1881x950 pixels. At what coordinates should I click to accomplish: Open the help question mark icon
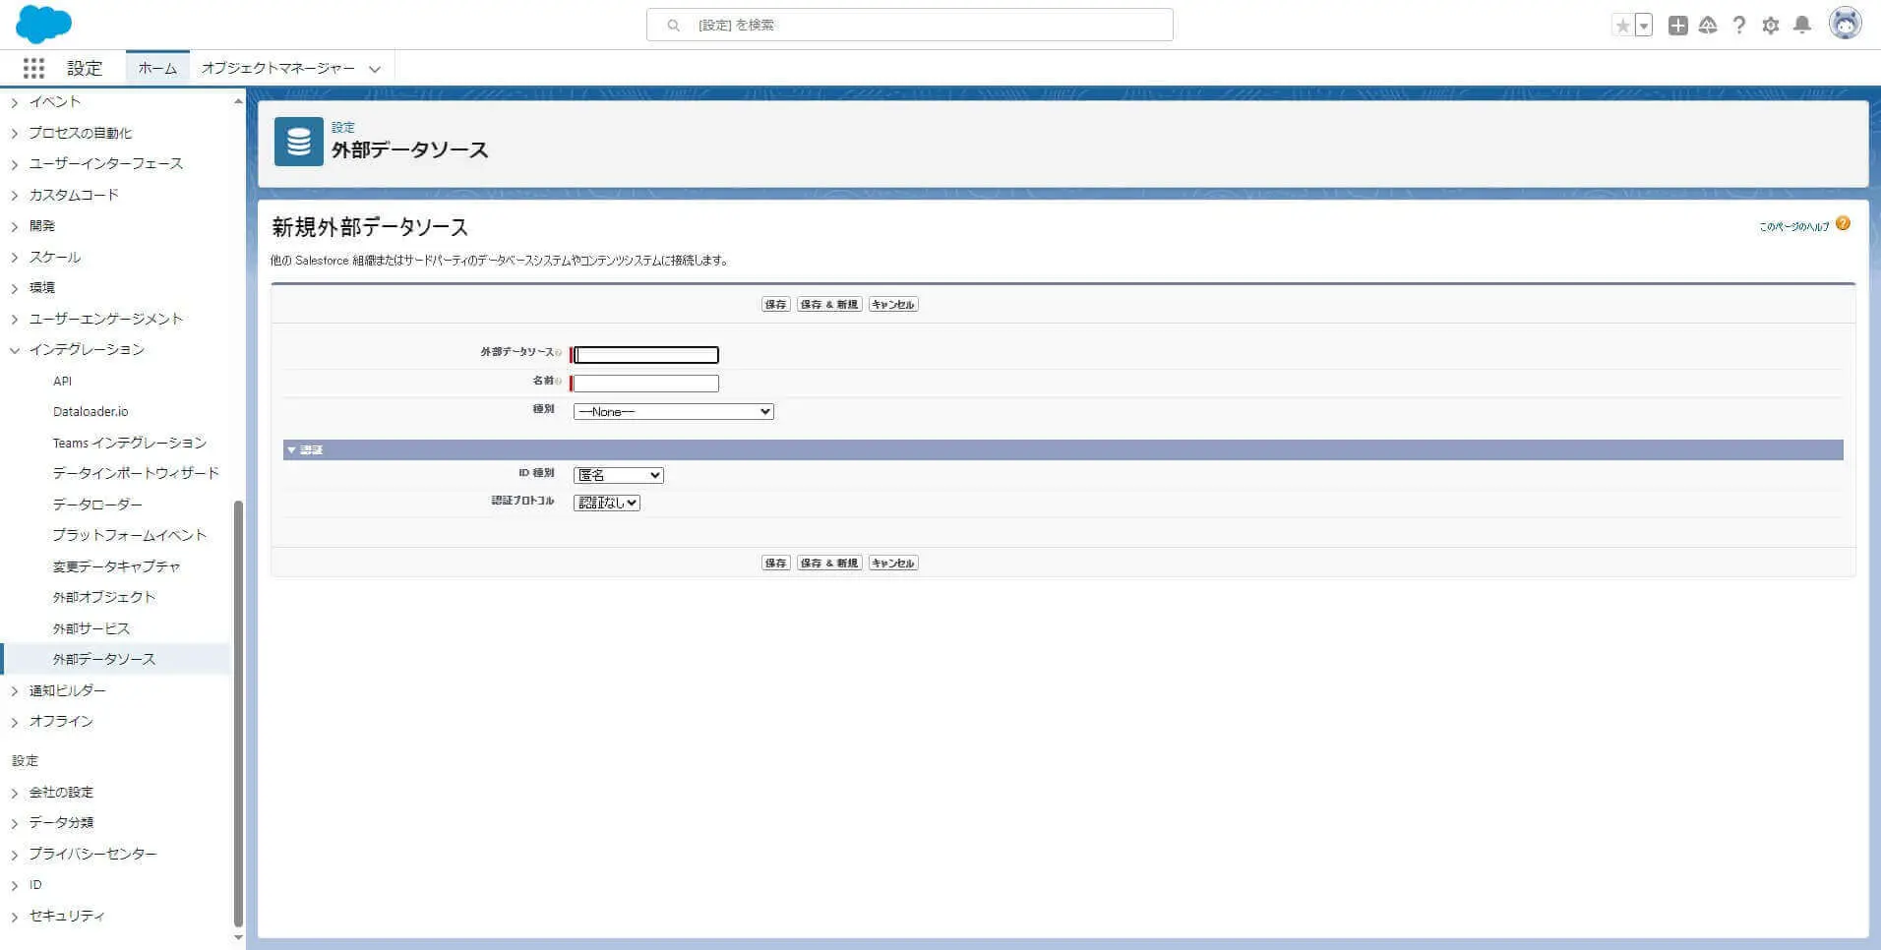(x=1739, y=26)
